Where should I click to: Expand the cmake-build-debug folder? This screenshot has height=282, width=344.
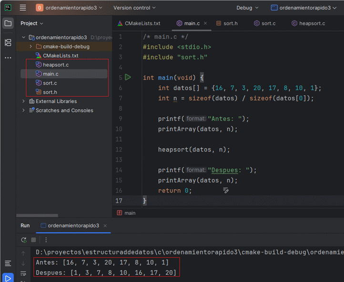click(30, 47)
